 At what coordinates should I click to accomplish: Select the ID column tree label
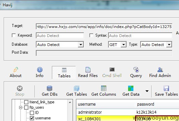[x=37, y=113]
